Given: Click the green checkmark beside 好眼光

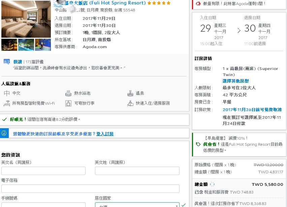Looking at the screenshot, I should (x=4, y=119).
